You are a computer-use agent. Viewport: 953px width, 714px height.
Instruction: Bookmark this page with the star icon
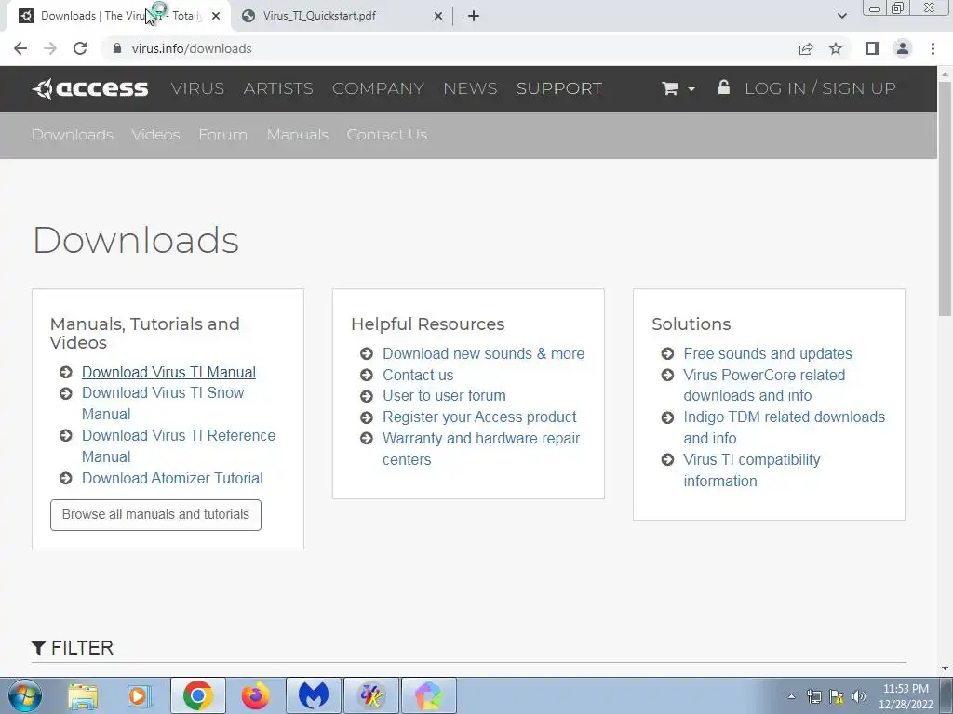[x=836, y=48]
